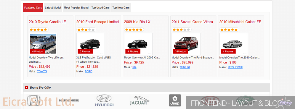This screenshot has height=109, width=295.
Task: Select the Top Used Cars tab
Action: point(100,8)
